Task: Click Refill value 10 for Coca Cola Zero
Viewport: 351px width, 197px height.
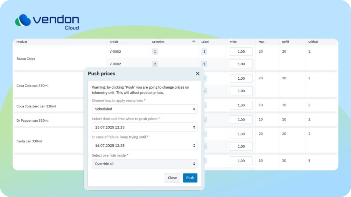Action: pyautogui.click(x=284, y=105)
